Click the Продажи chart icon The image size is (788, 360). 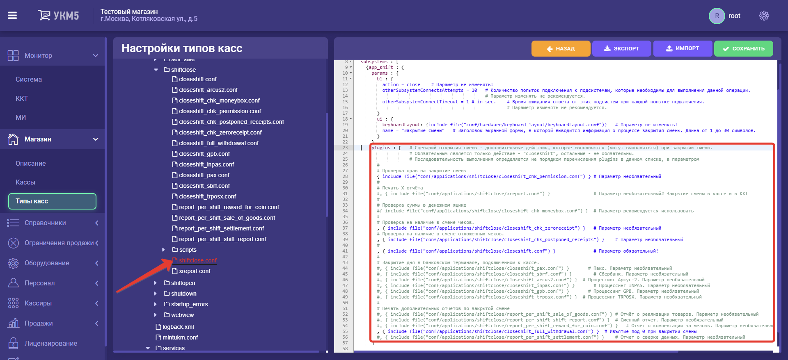coord(13,323)
